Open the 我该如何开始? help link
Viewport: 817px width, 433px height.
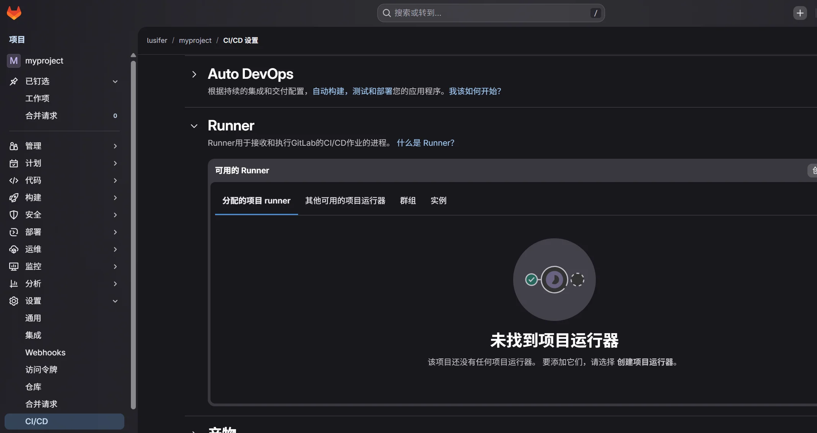475,91
